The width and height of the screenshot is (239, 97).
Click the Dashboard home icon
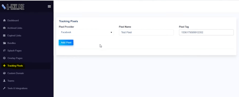tap(4, 21)
